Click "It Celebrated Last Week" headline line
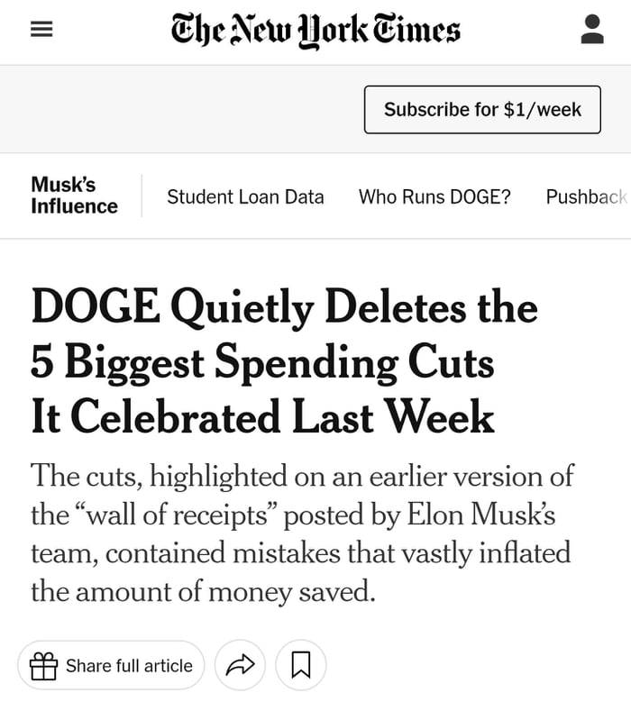Screen dimensions: 631x711 [262, 418]
